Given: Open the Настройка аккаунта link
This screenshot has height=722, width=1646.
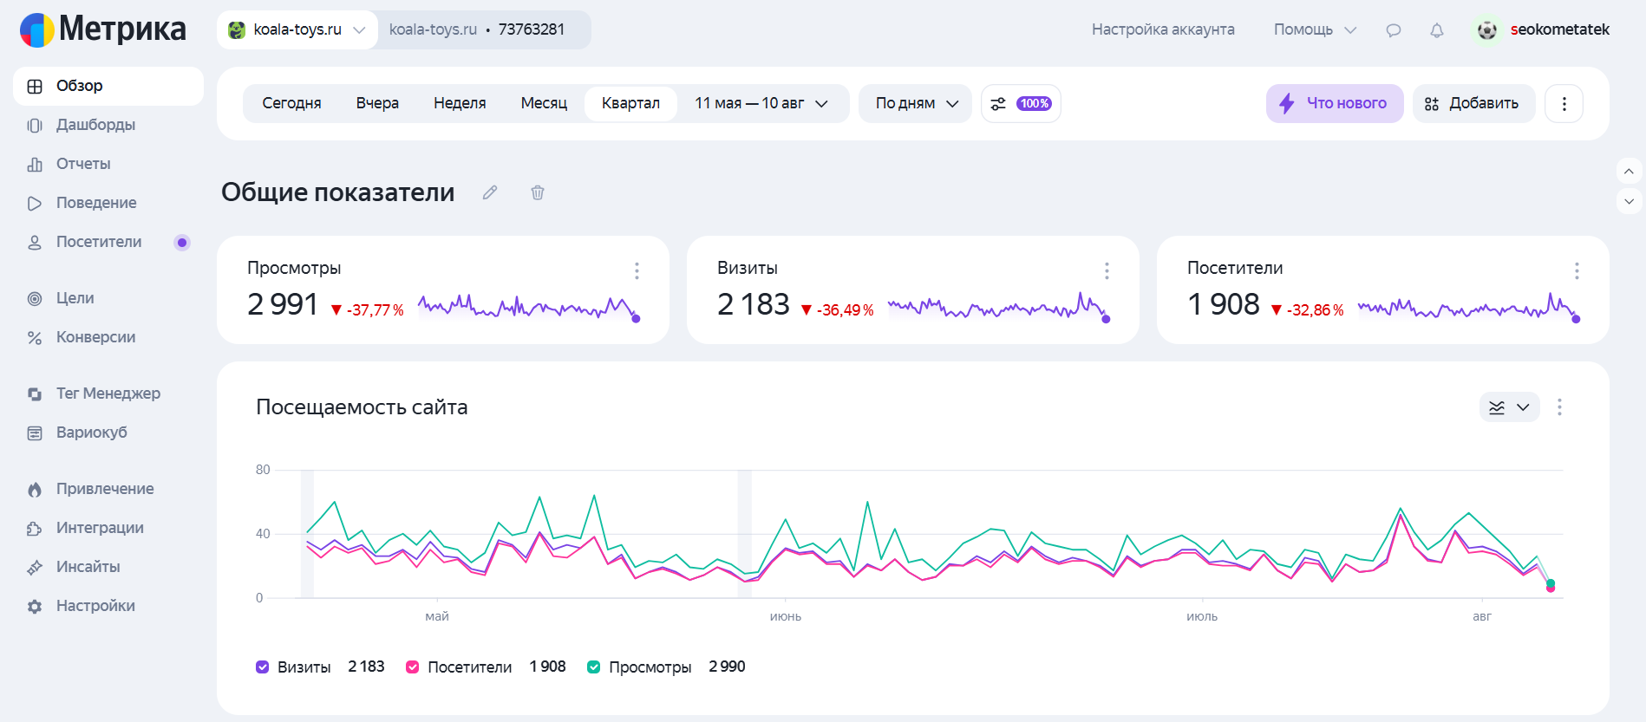Looking at the screenshot, I should pos(1163,29).
